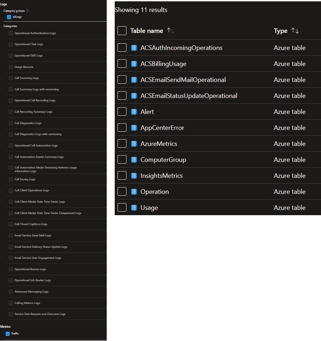Click Azure table type in Usage row
The height and width of the screenshot is (341, 321).
click(x=290, y=208)
